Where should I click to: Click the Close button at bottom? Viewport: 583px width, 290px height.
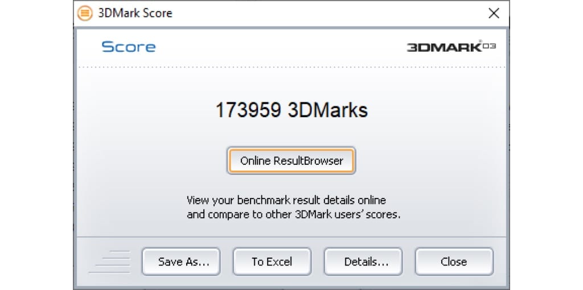point(454,262)
